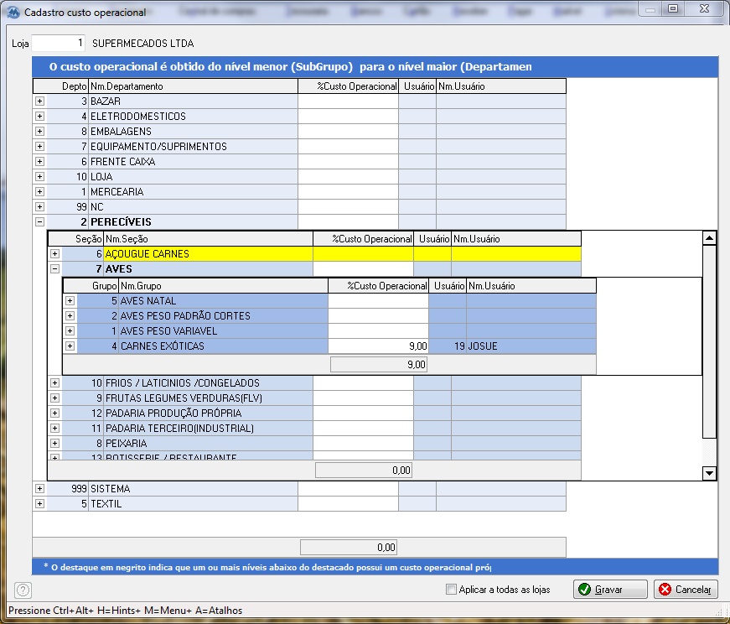Expand AVES PESO VARIAVEL group

[70, 331]
